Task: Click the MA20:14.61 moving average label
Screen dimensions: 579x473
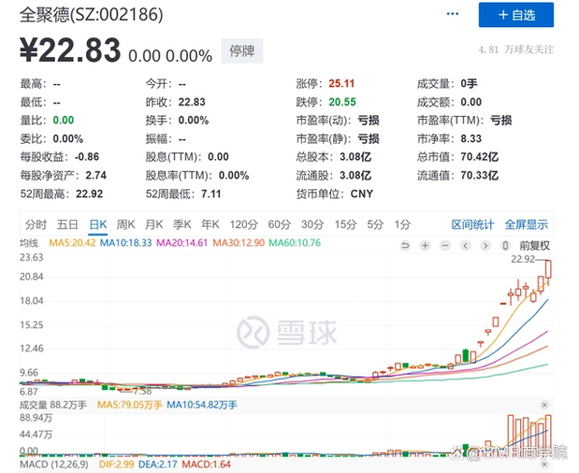Action: pyautogui.click(x=181, y=243)
